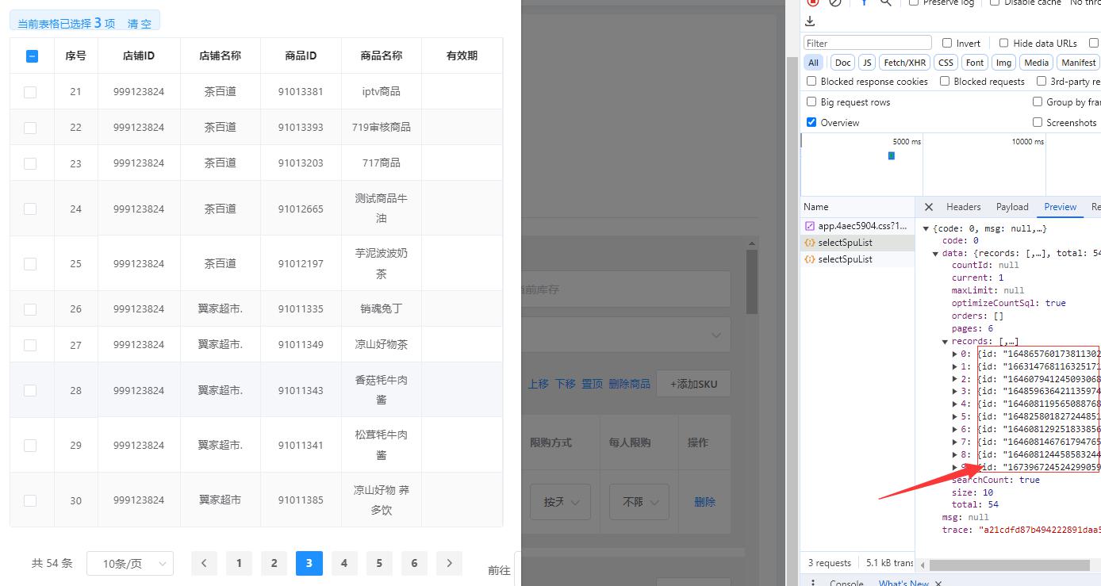Collapse the root {code: 0, msg: null} node
Viewport: 1101px width, 586px height.
pyautogui.click(x=926, y=228)
